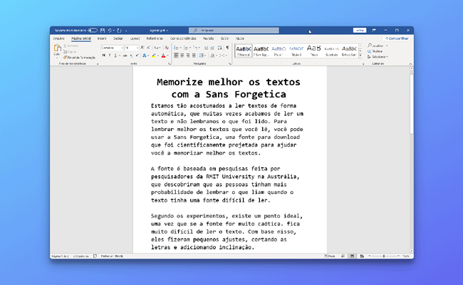Switch to the Referências tab
This screenshot has height=285, width=463.
(155, 38)
